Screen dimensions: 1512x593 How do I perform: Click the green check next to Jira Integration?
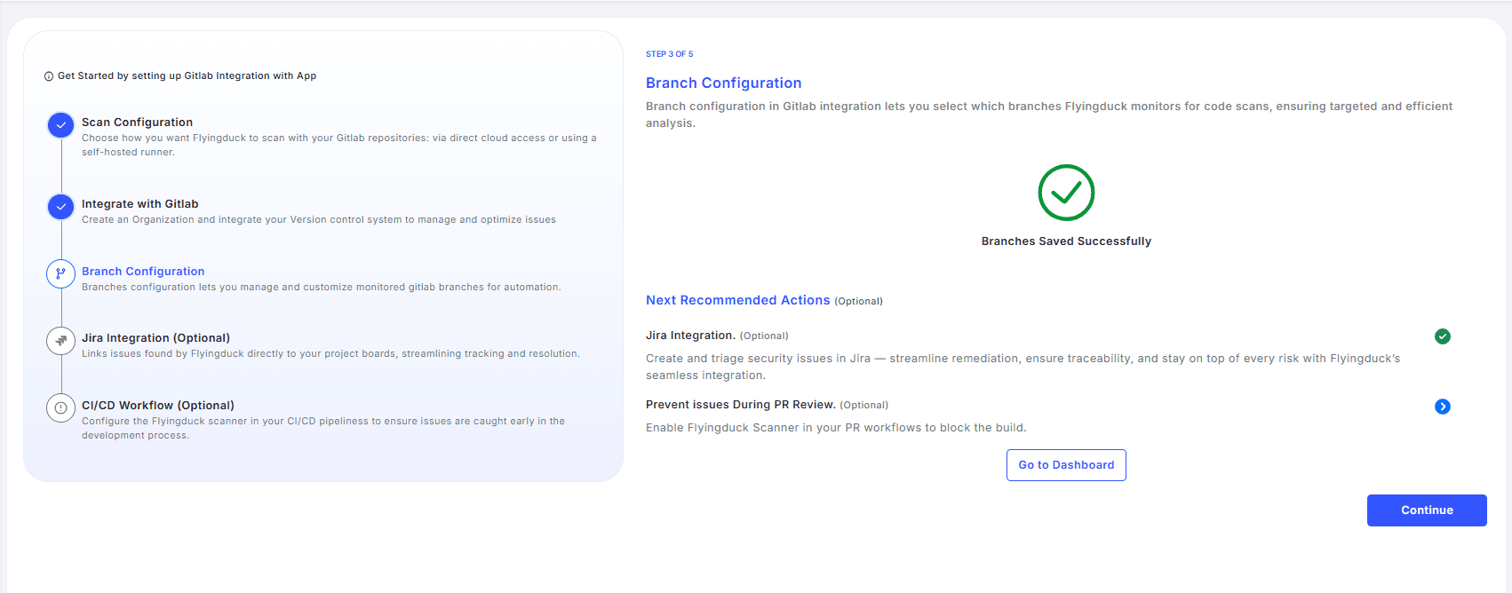(1442, 336)
